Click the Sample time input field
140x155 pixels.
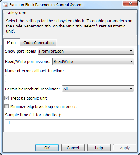click(x=70, y=123)
